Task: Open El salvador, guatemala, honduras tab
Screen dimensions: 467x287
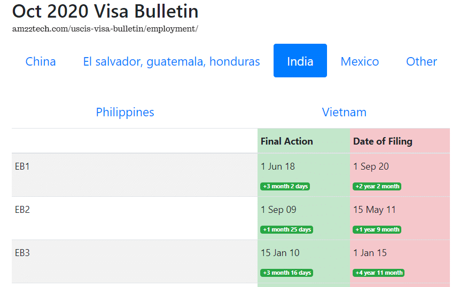Action: coord(172,61)
